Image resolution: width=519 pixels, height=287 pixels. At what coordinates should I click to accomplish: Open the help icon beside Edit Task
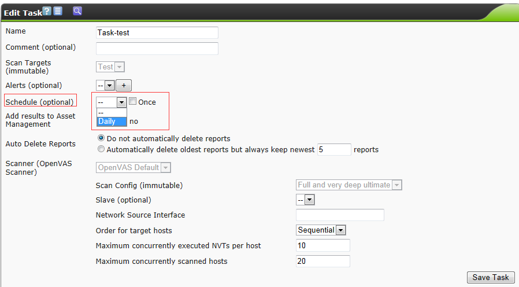[x=47, y=11]
